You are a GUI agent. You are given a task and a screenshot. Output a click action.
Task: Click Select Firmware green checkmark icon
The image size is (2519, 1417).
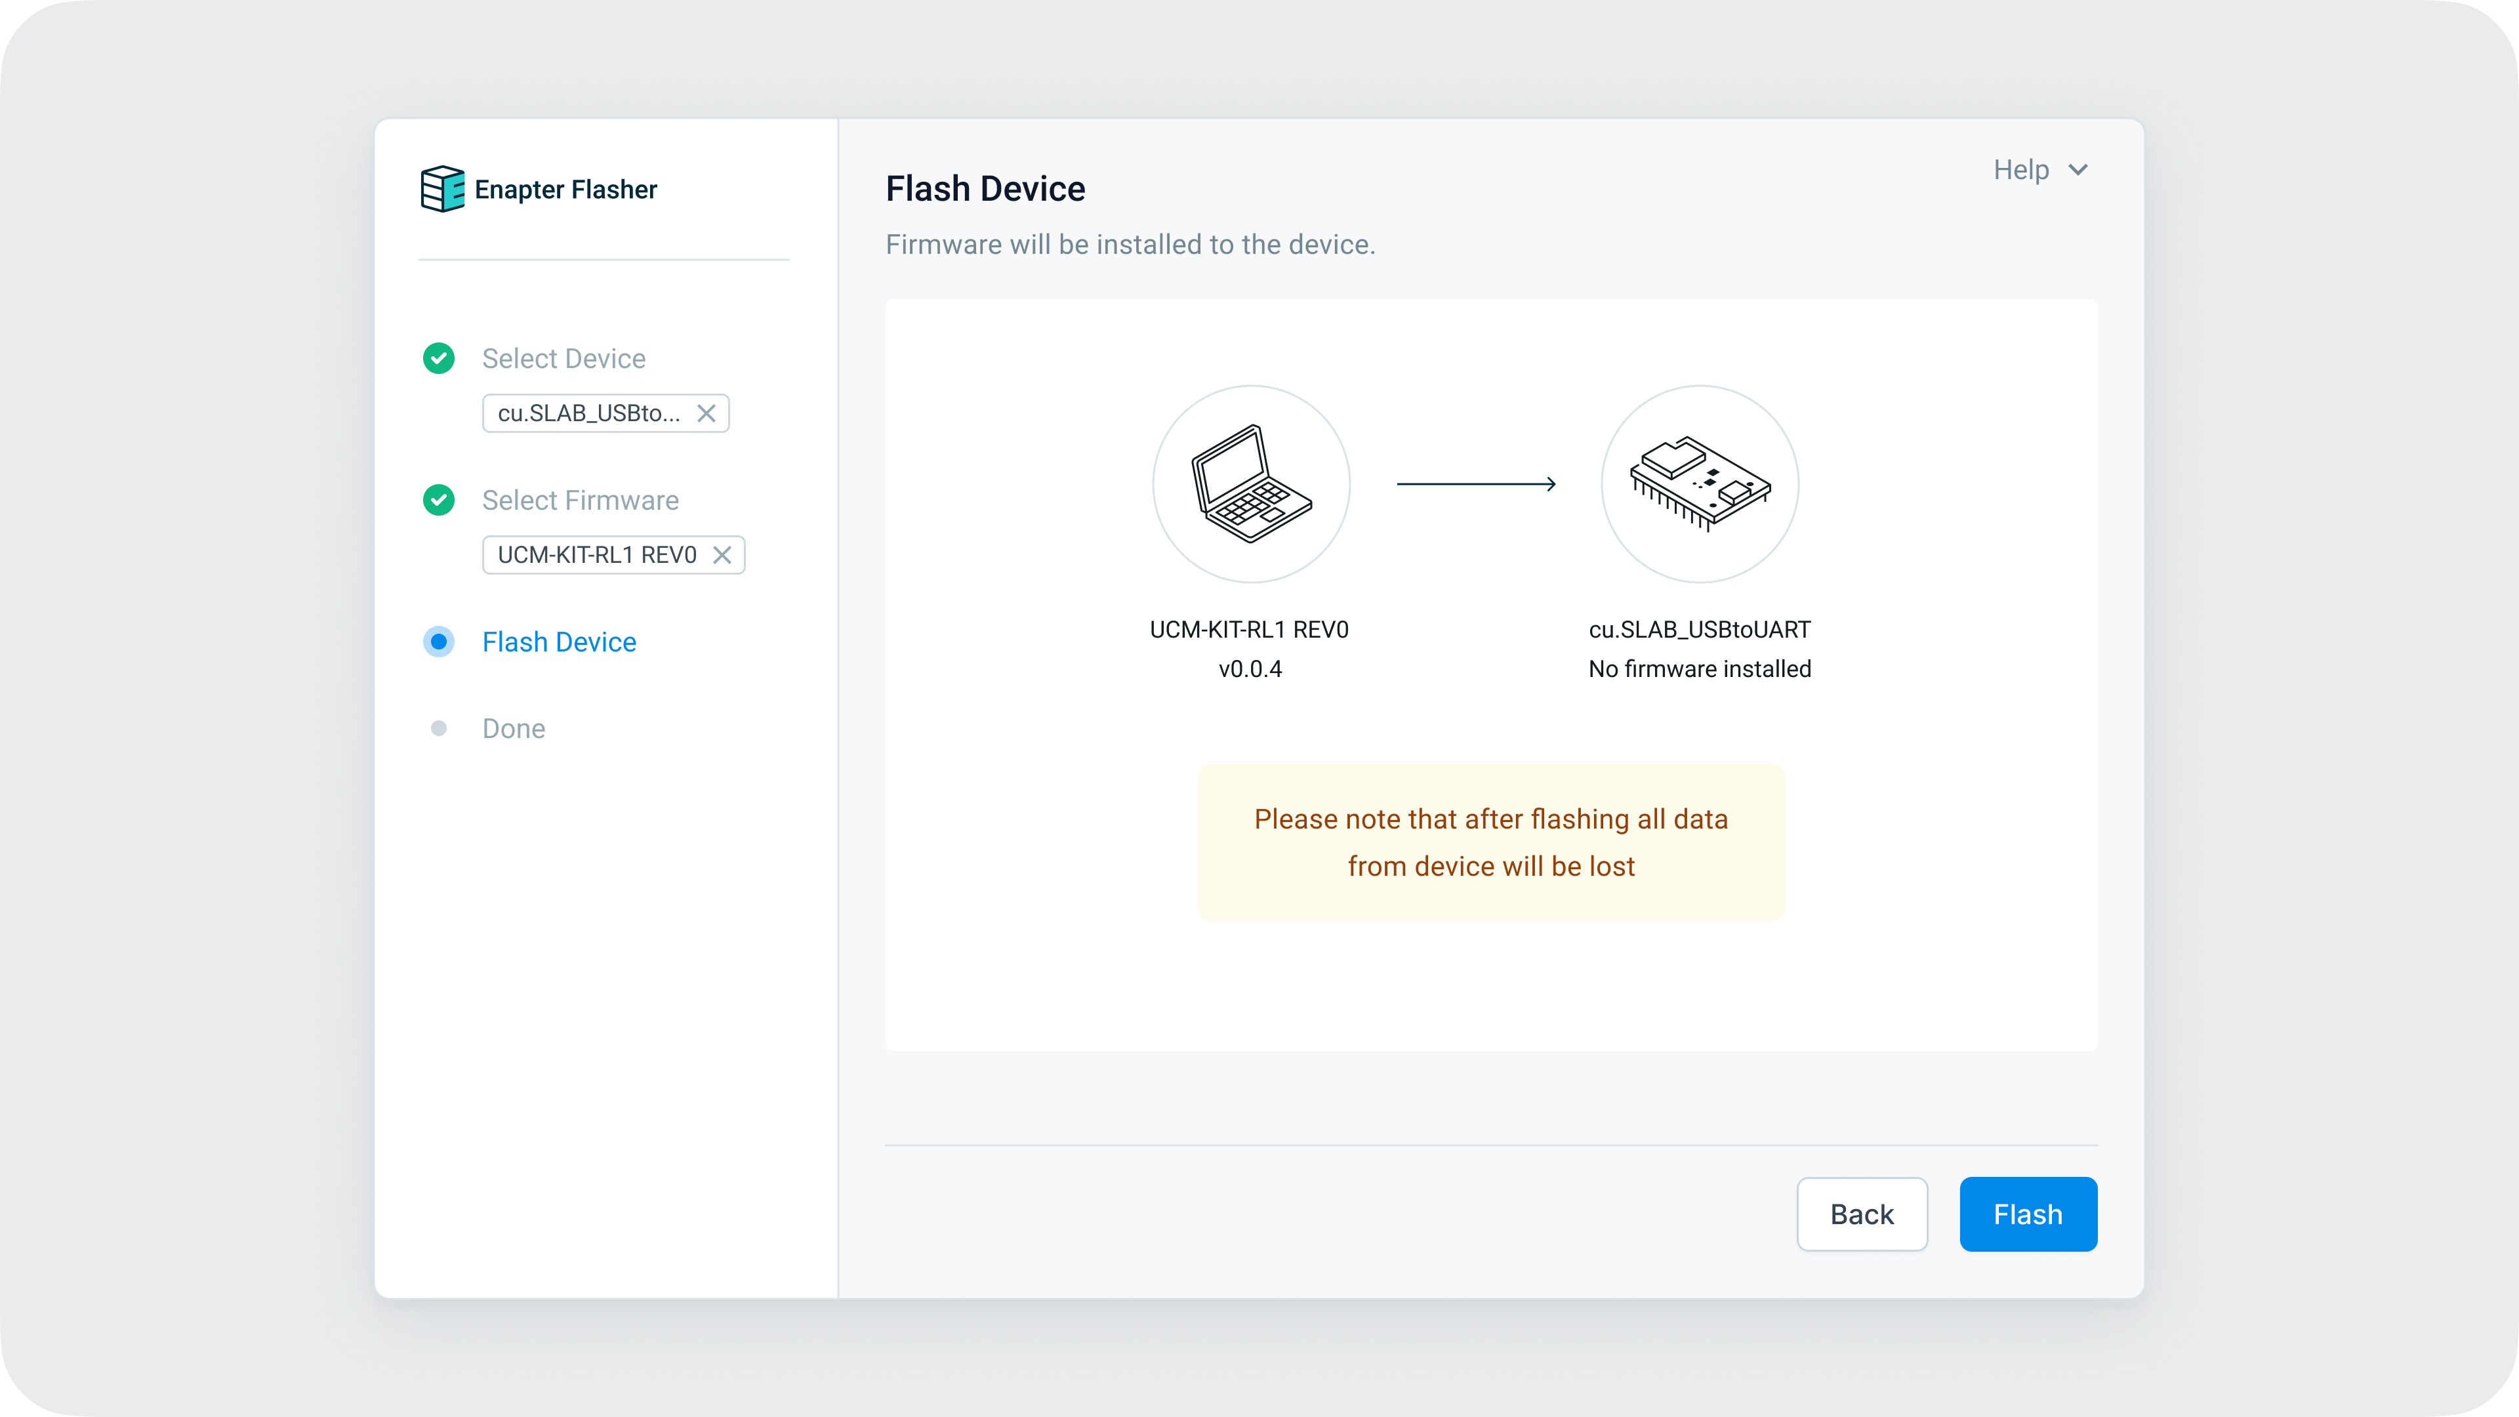[x=439, y=500]
